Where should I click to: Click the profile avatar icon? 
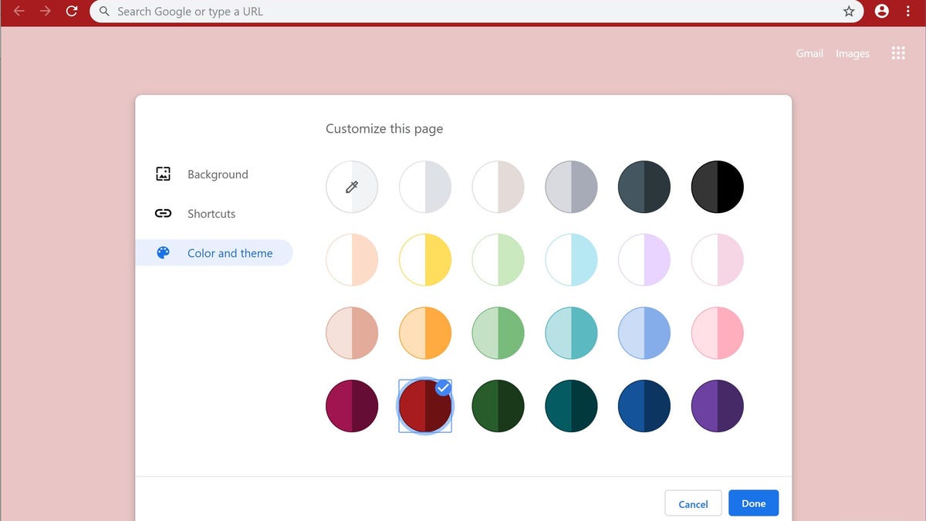pos(881,12)
